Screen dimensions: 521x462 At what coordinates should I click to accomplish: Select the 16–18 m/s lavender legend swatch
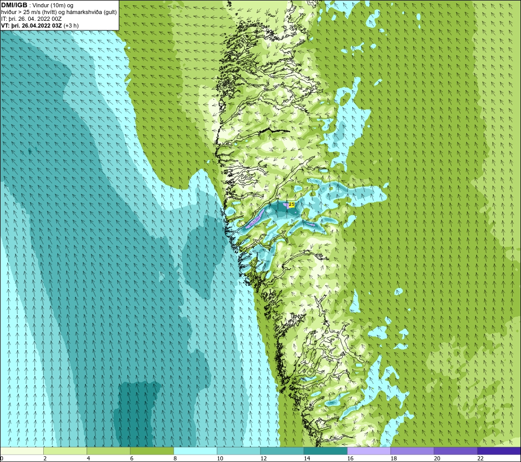coord(369,451)
